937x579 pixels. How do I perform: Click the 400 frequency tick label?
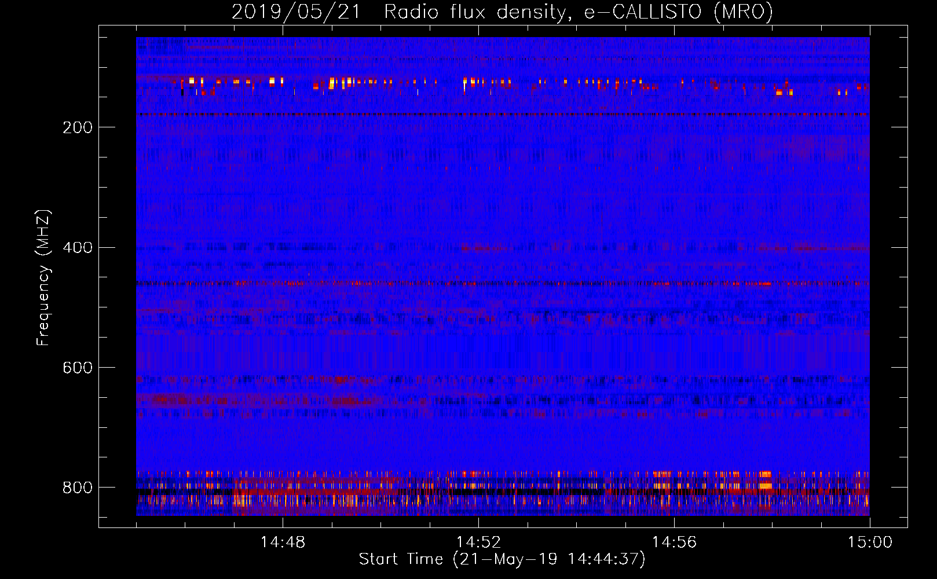pos(78,248)
